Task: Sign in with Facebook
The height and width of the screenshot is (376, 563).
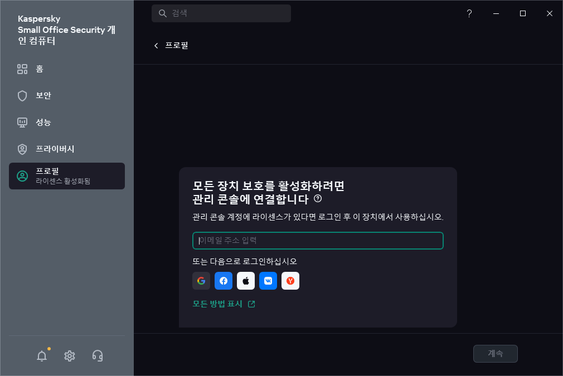Action: tap(224, 281)
